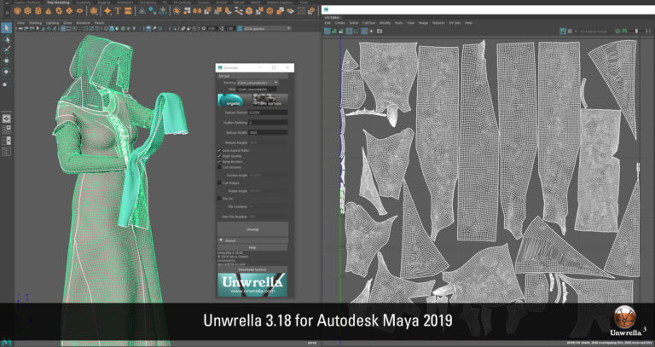Click the polygon cone shelf icon
Image resolution: width=655 pixels, height=347 pixels.
coord(49,11)
